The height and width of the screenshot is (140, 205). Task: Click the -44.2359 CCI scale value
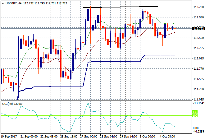pyautogui.click(x=198, y=132)
